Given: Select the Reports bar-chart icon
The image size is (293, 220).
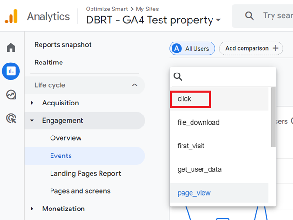Looking at the screenshot, I should [x=11, y=71].
